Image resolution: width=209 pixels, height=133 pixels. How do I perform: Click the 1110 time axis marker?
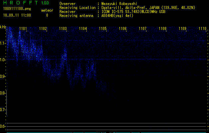coord(203,29)
